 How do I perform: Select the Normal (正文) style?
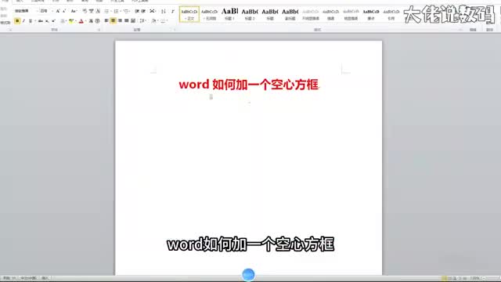coord(189,14)
